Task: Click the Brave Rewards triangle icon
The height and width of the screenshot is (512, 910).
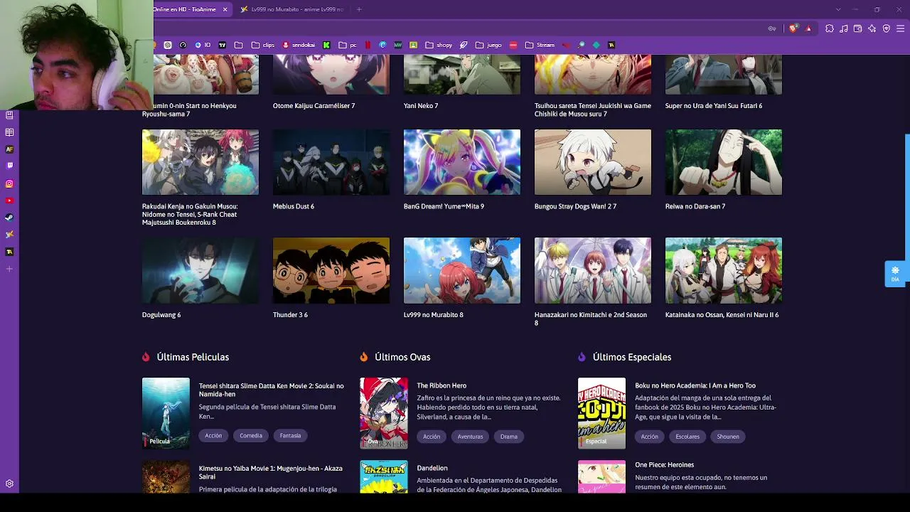Action: [808, 28]
